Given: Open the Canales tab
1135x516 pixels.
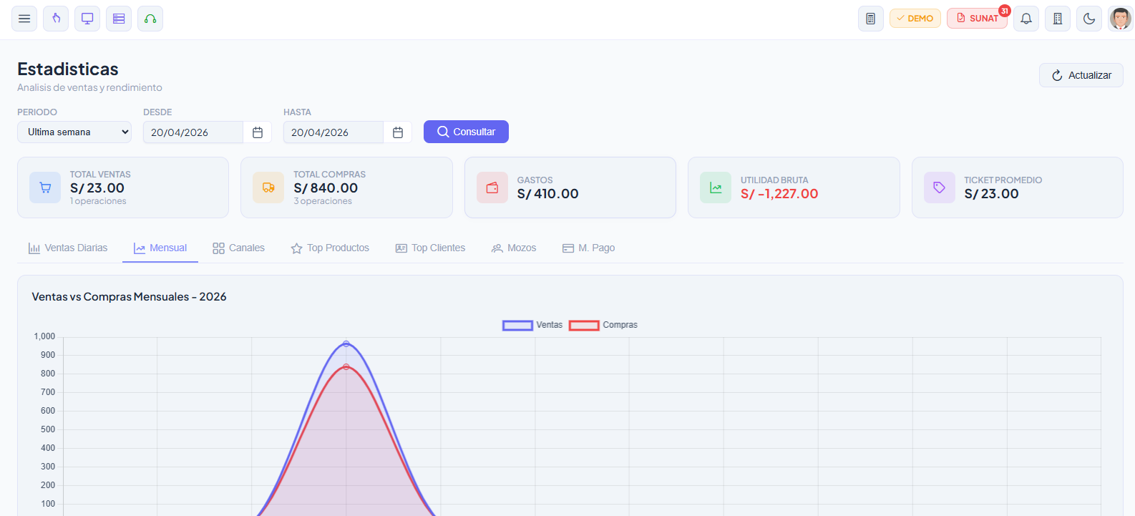Looking at the screenshot, I should [x=238, y=248].
